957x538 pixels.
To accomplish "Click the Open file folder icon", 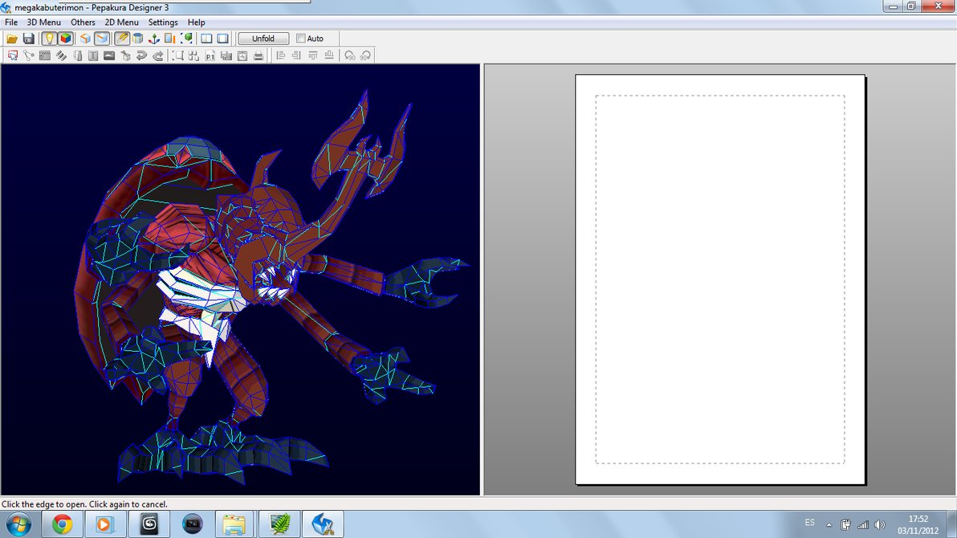I will tap(12, 39).
